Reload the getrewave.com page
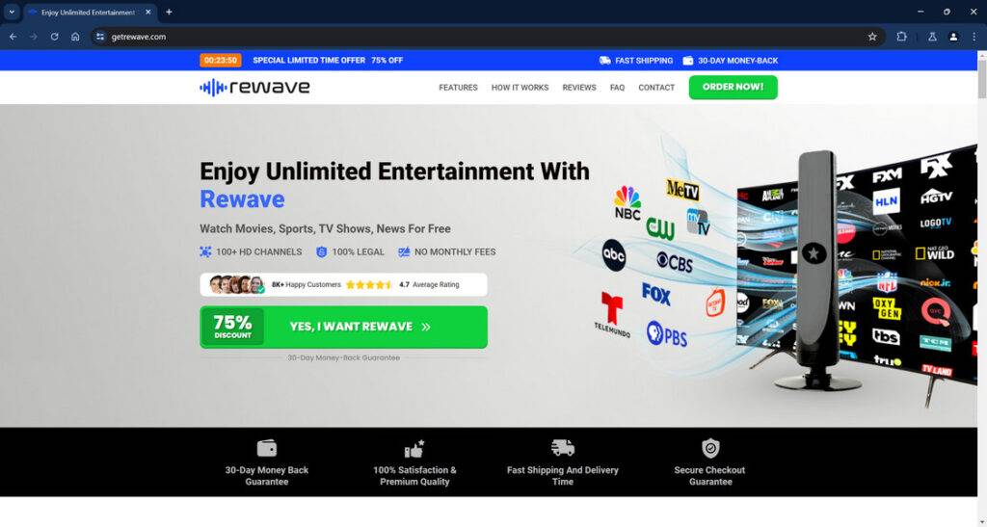The image size is (987, 527). pyautogui.click(x=55, y=37)
